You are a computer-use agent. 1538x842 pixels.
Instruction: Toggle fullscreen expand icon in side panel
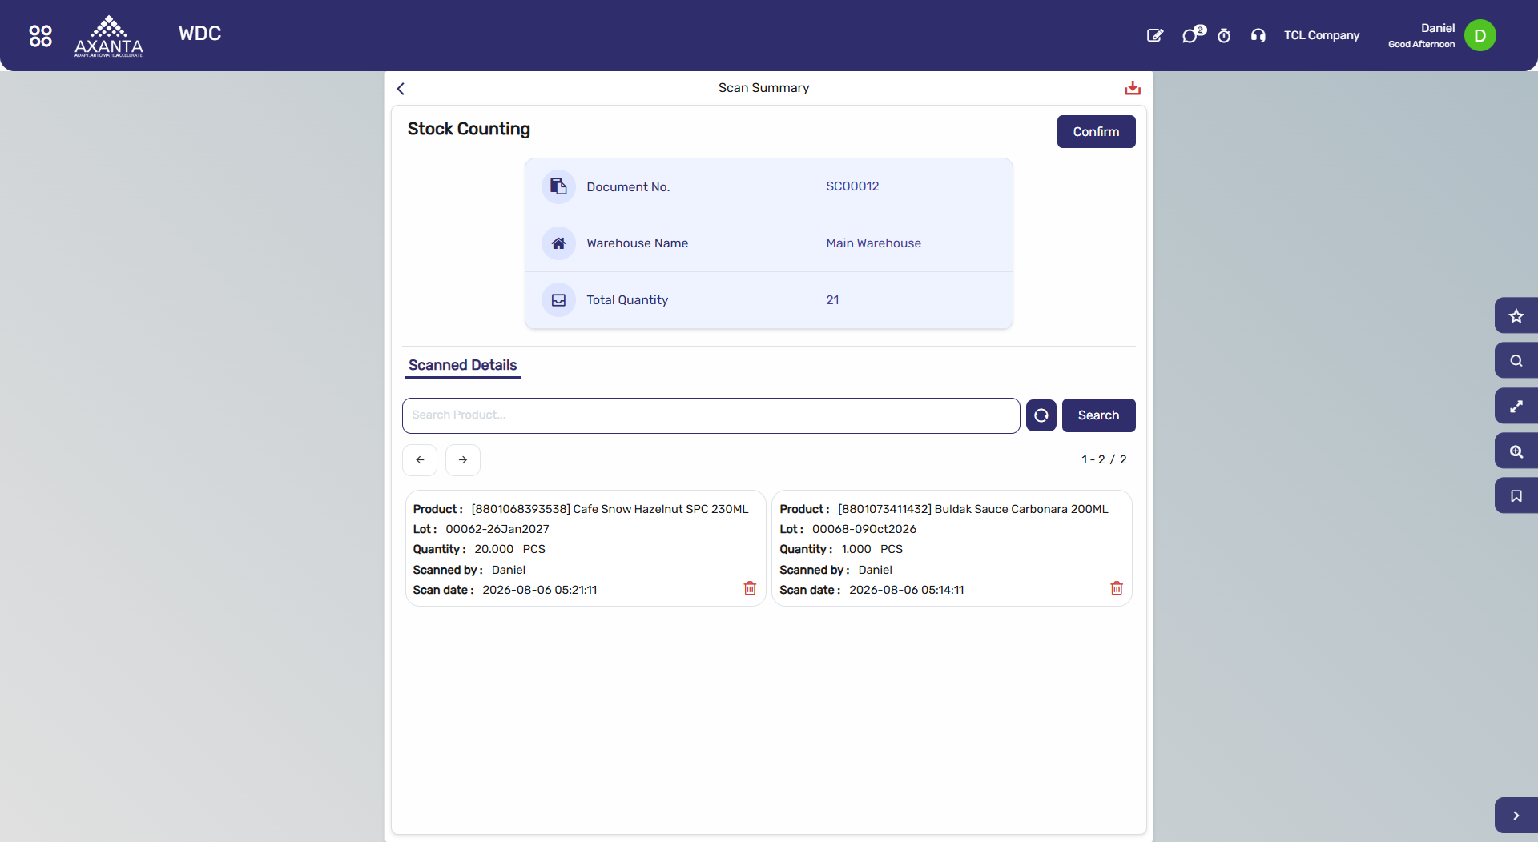[x=1516, y=407]
